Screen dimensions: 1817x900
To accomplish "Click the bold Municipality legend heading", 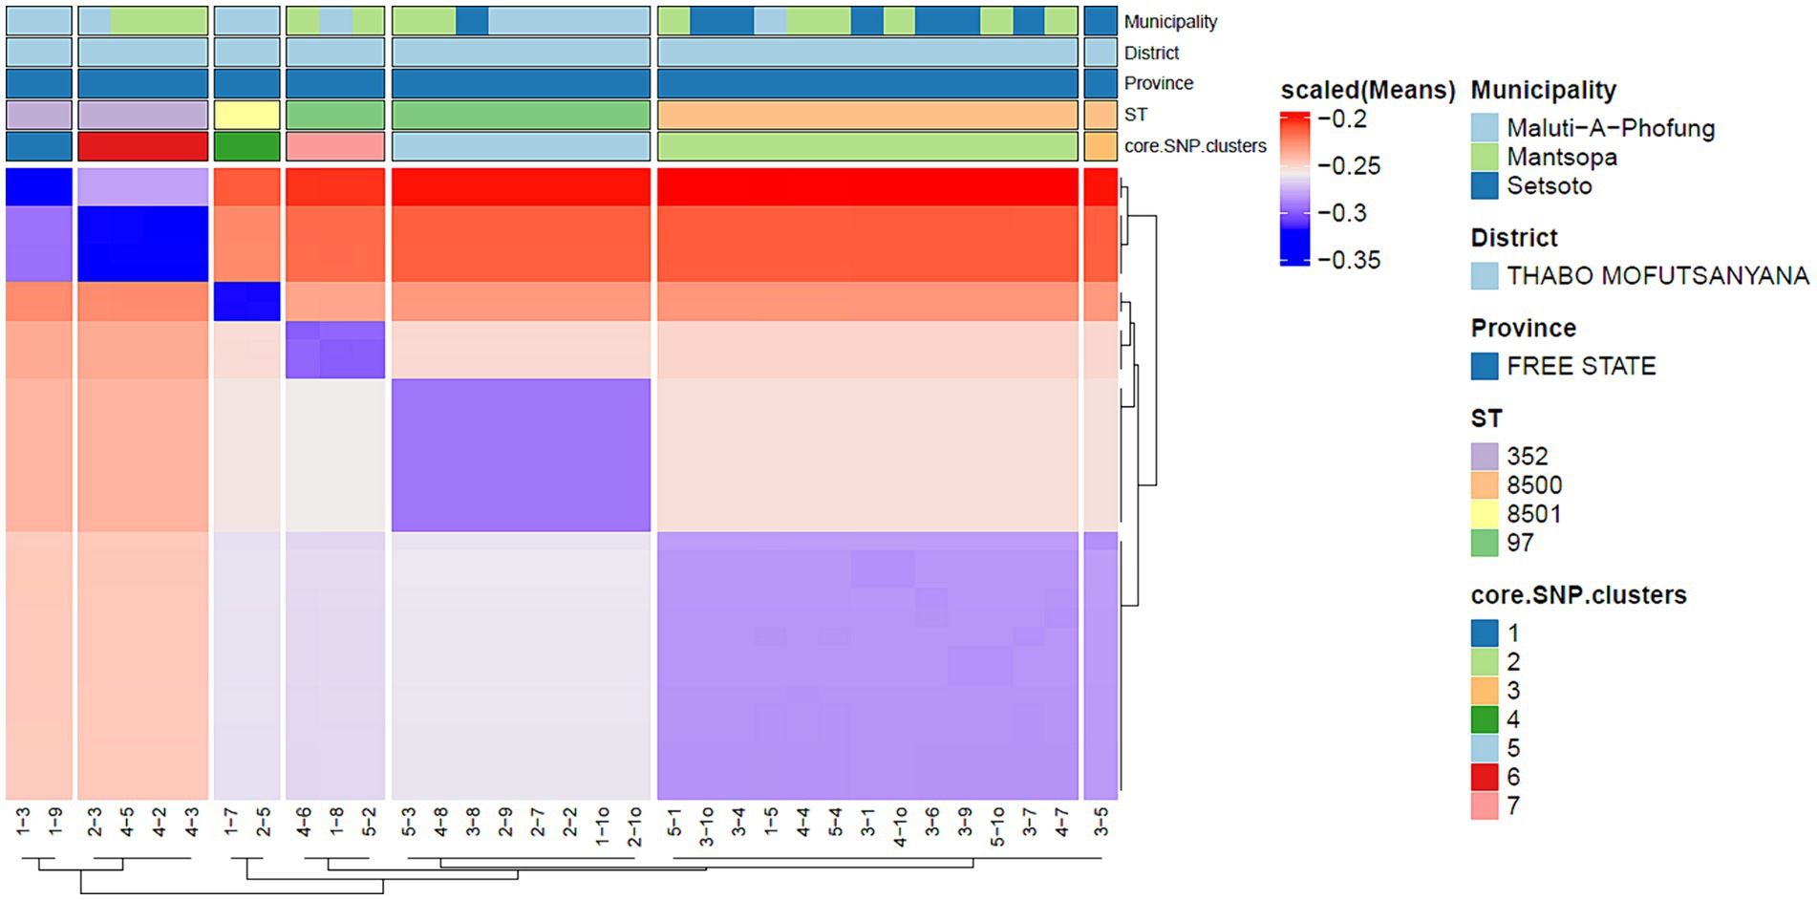I will (1544, 91).
